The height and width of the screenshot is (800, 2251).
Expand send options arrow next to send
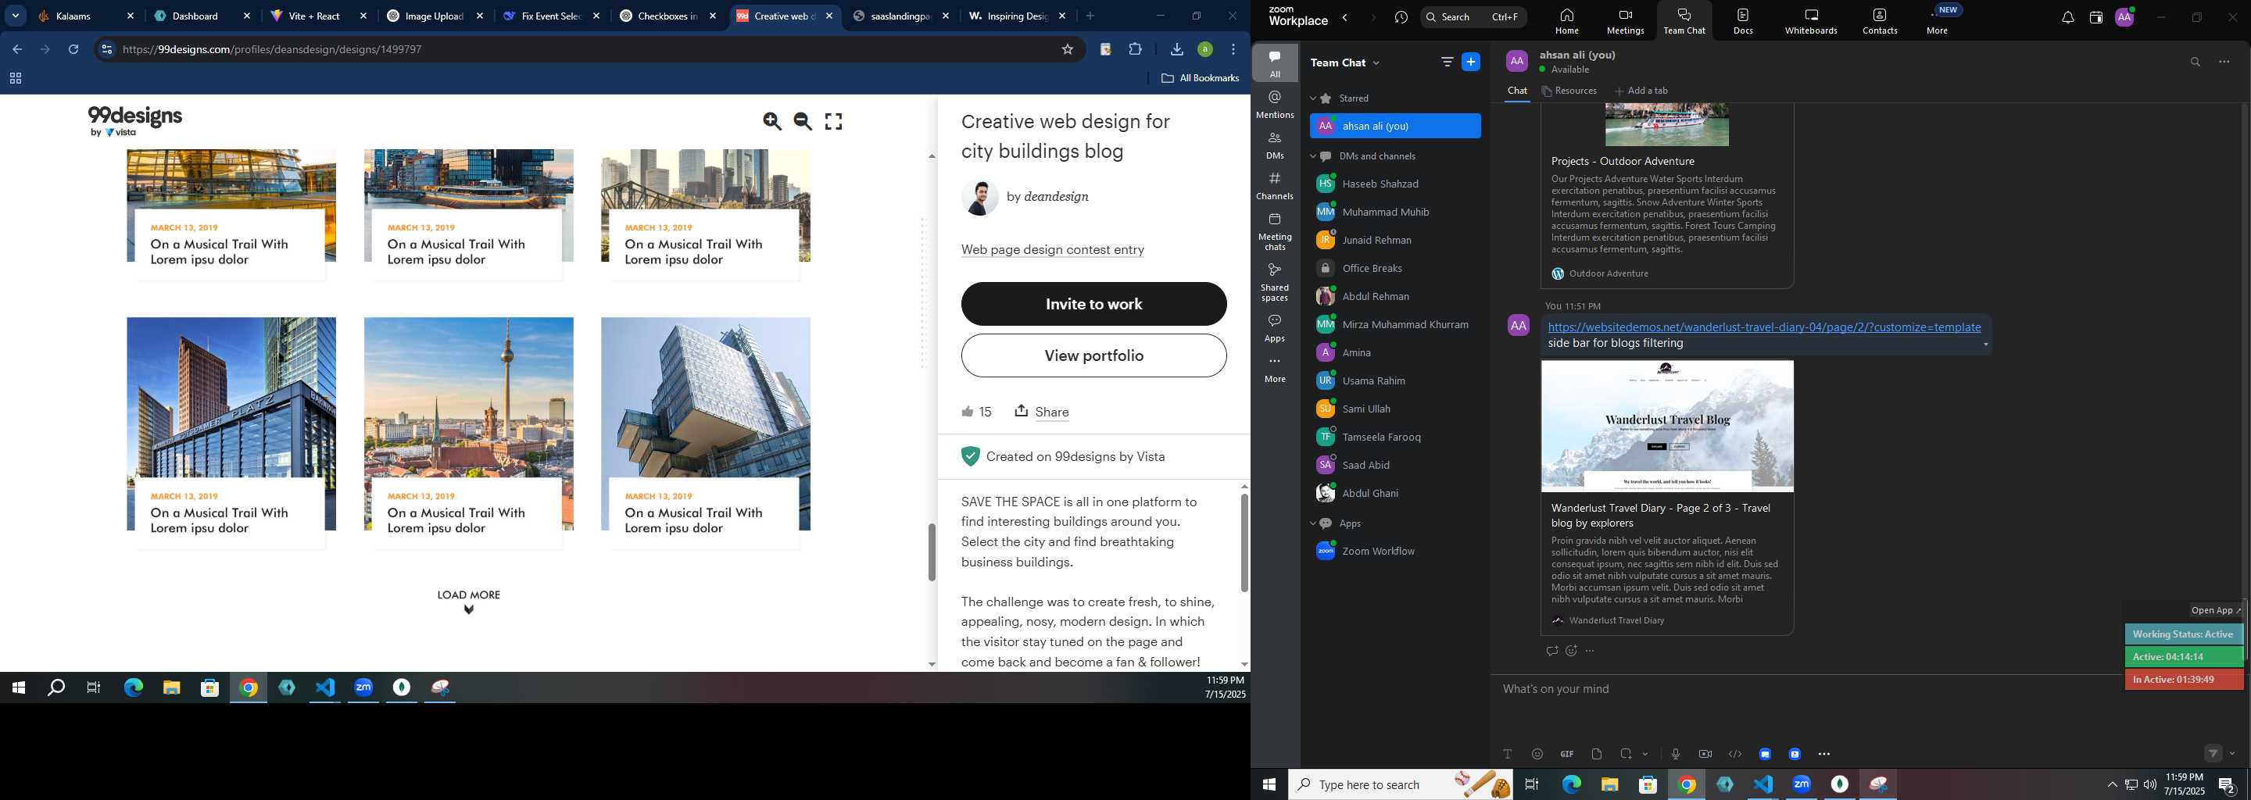click(x=2233, y=753)
